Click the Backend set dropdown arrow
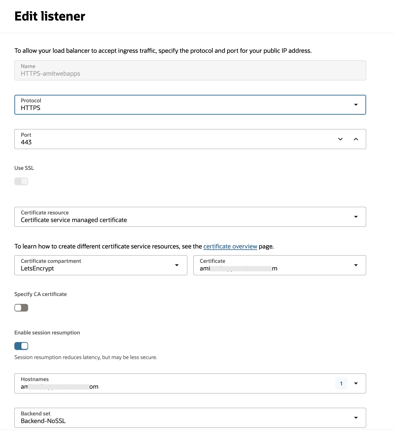This screenshot has height=443, width=394. pyautogui.click(x=356, y=418)
